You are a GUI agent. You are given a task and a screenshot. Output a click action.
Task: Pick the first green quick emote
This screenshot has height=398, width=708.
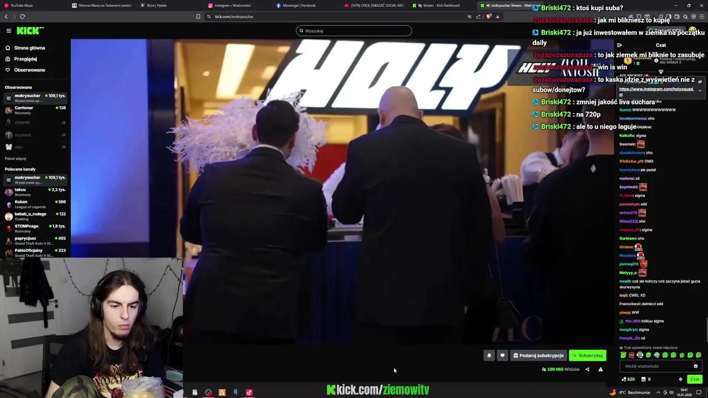623,355
